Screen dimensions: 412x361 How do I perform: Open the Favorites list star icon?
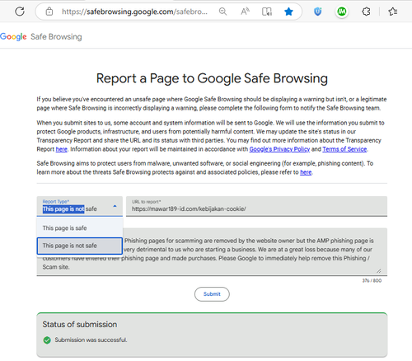point(393,12)
